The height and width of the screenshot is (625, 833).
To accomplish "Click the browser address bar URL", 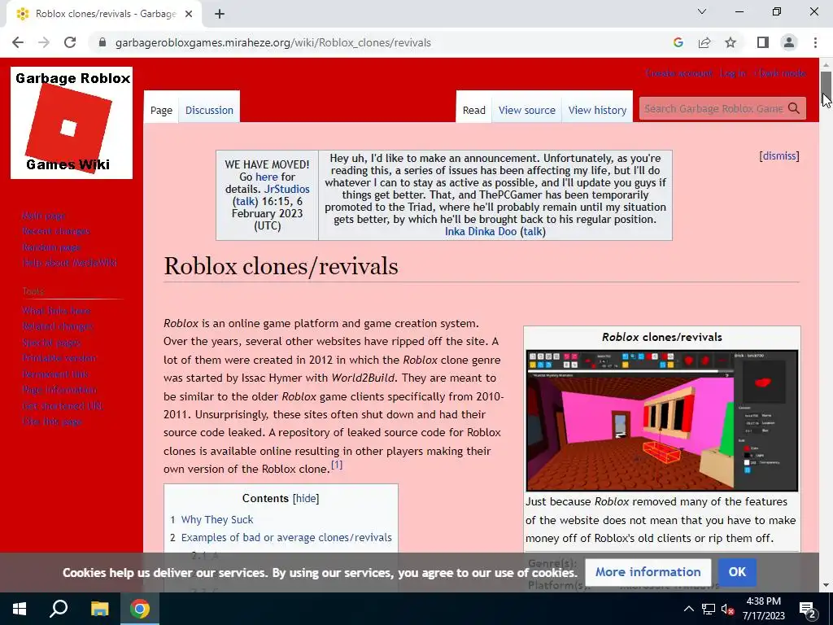I will 273,42.
